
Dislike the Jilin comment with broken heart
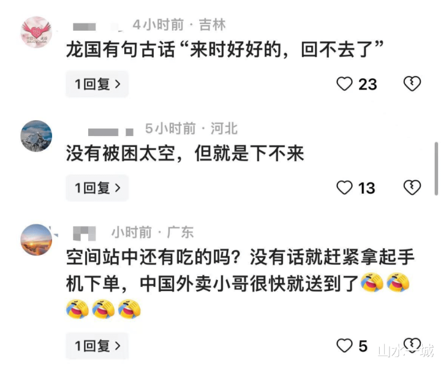(412, 83)
